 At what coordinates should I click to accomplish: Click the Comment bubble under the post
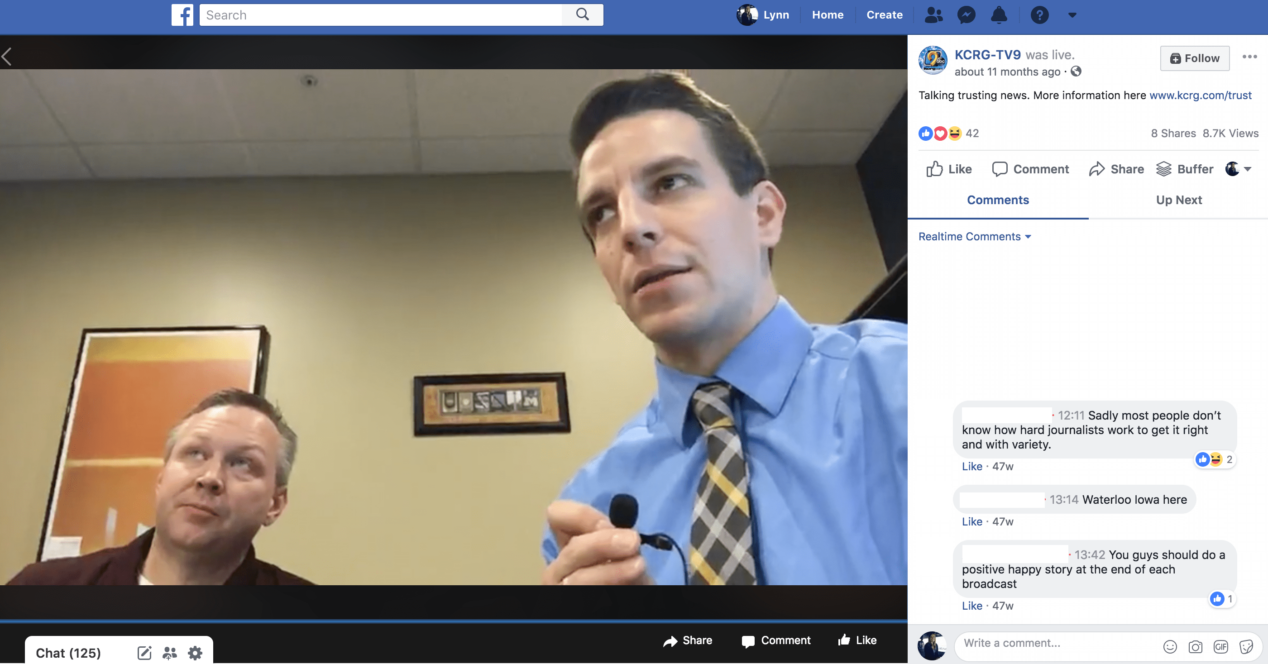(1030, 169)
